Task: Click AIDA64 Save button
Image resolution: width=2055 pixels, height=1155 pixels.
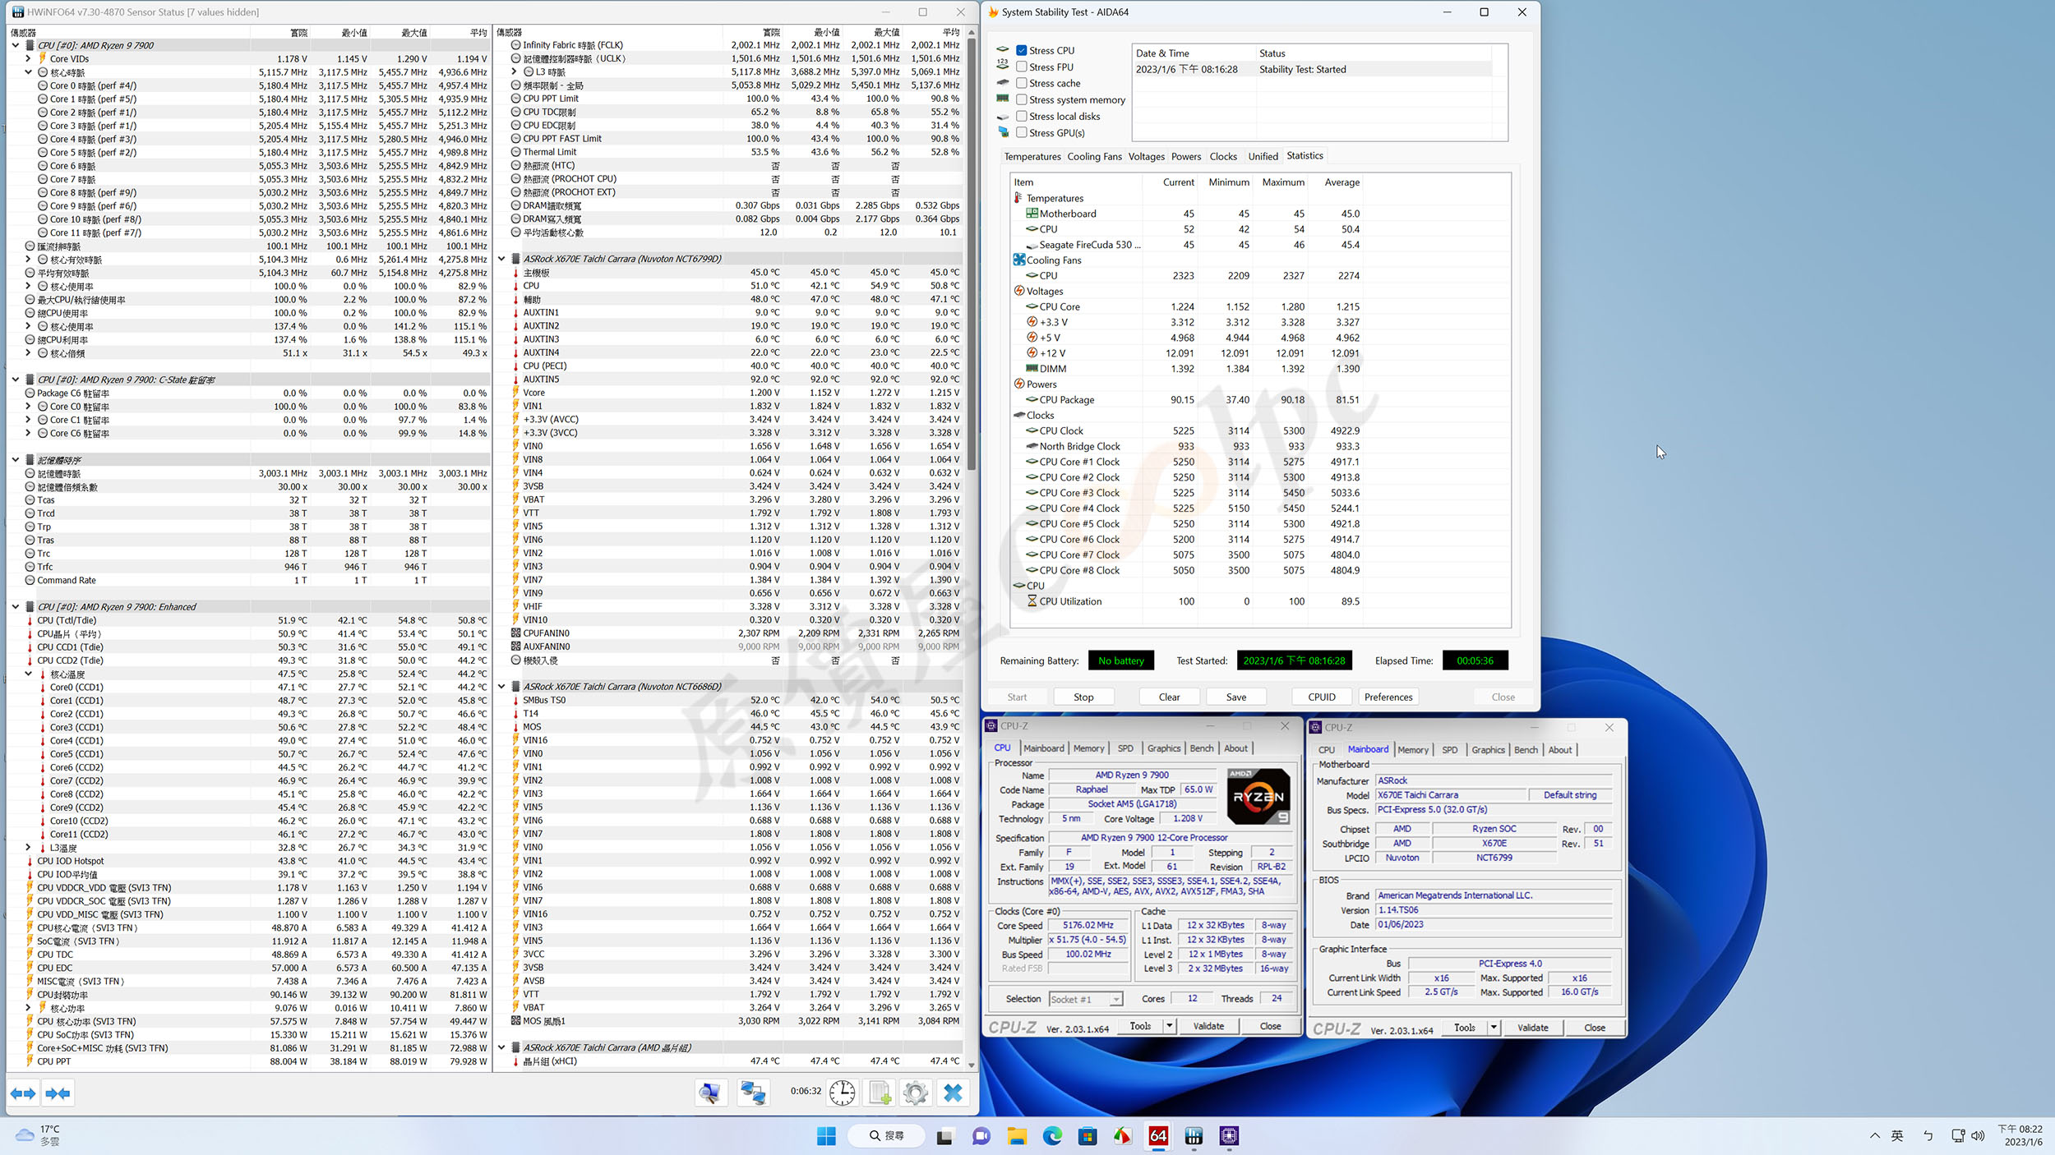Action: pyautogui.click(x=1236, y=697)
